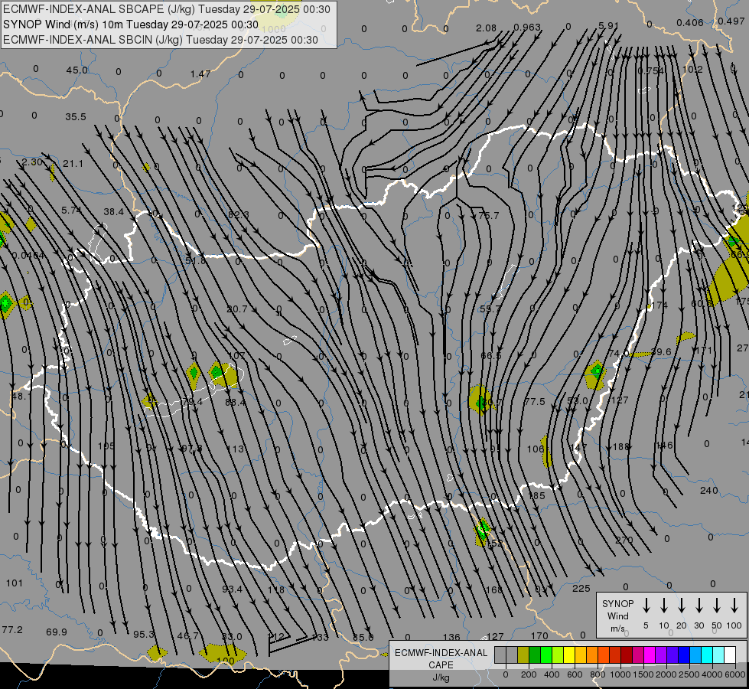Image resolution: width=749 pixels, height=689 pixels.
Task: Select the bright magenta CAPE legend swatch
Action: point(650,655)
